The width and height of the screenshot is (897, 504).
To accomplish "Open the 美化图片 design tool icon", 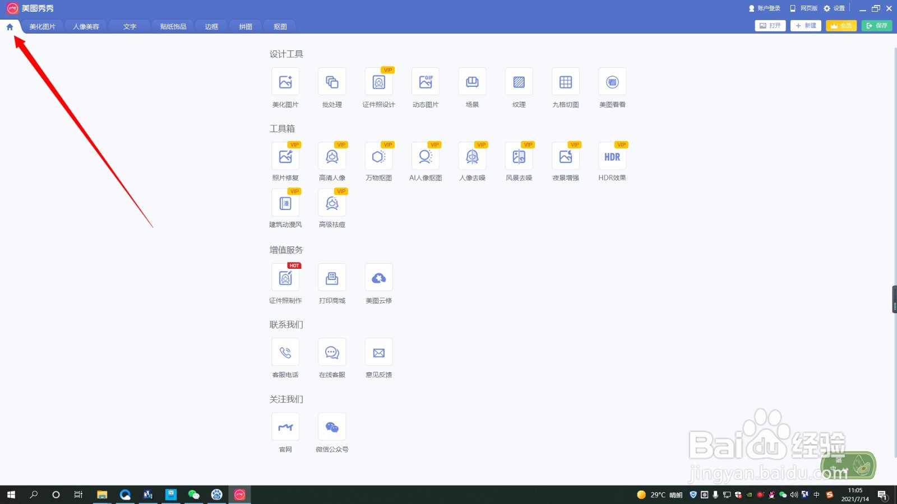I will click(285, 82).
